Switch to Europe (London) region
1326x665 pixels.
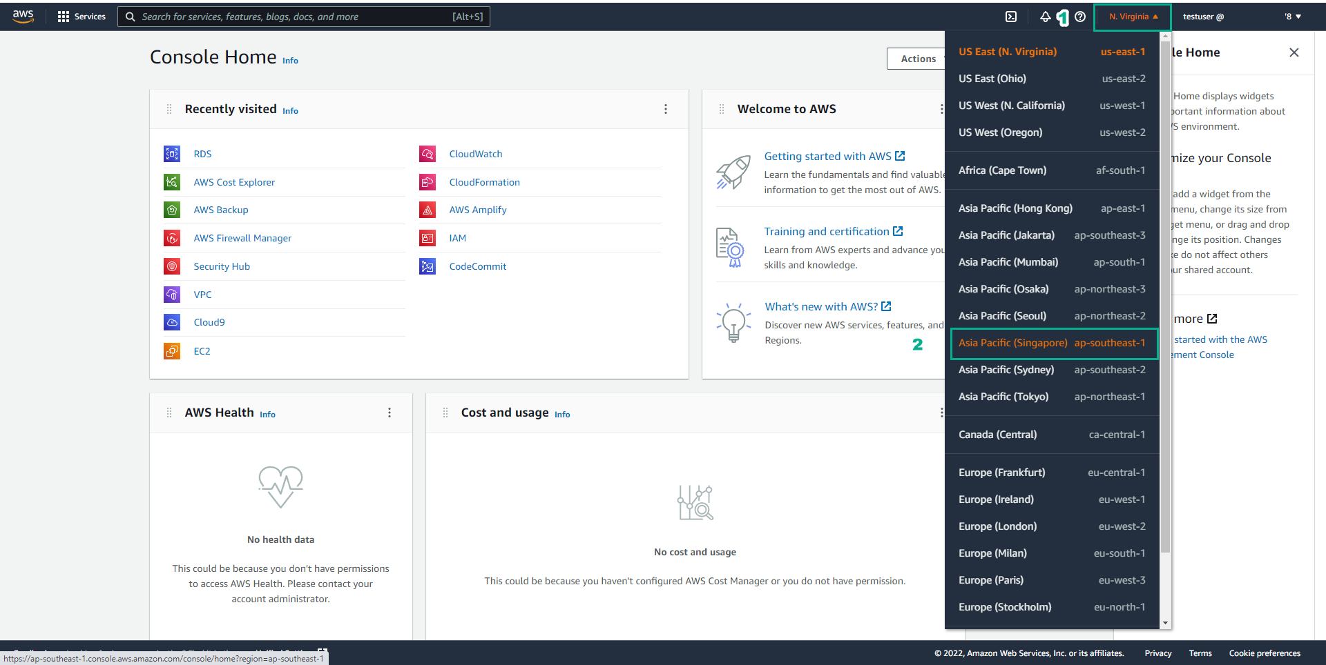(1052, 526)
